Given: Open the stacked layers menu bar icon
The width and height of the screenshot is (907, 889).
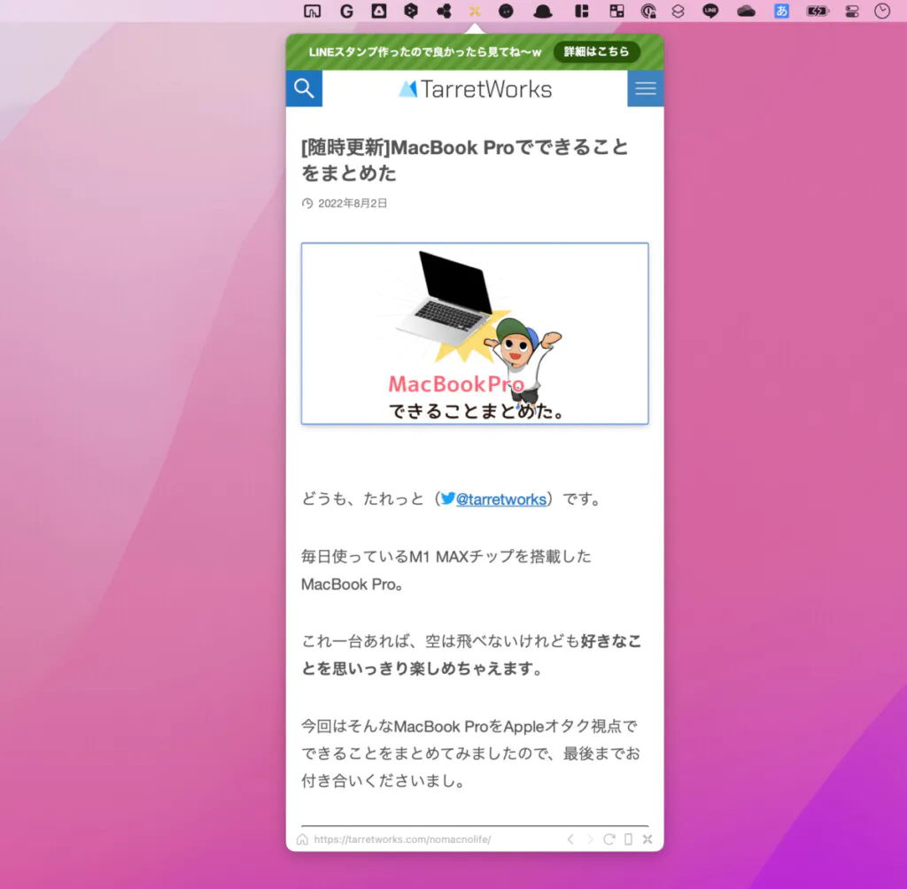Looking at the screenshot, I should pyautogui.click(x=678, y=11).
